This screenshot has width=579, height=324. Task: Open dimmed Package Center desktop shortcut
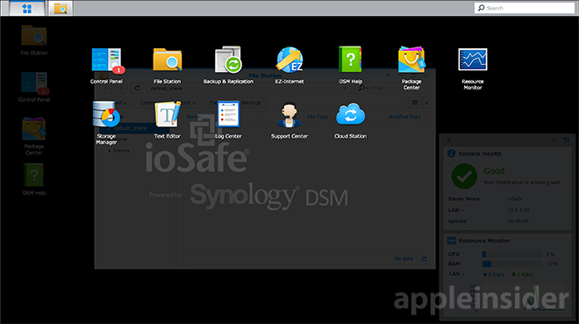pos(34,135)
